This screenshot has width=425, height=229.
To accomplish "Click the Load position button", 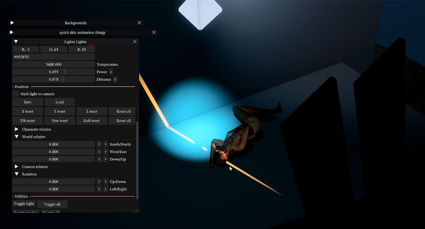I will tap(59, 102).
